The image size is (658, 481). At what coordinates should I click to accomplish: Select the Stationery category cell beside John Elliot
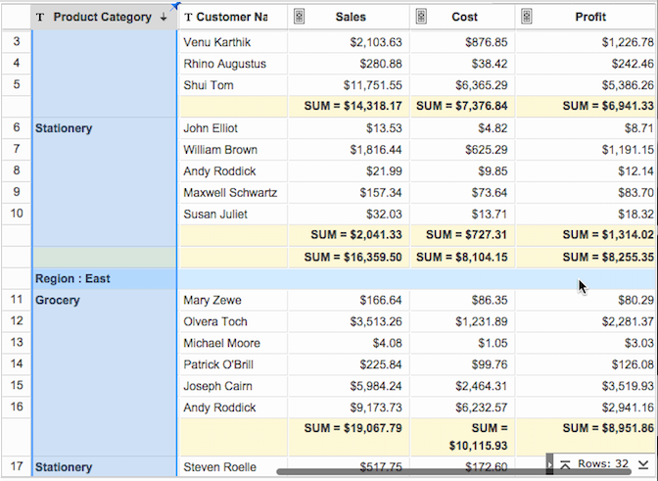pyautogui.click(x=65, y=128)
